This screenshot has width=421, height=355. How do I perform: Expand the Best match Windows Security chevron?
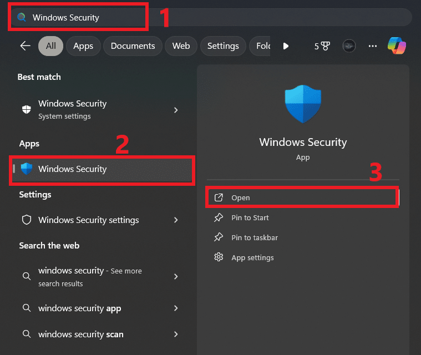coord(176,110)
